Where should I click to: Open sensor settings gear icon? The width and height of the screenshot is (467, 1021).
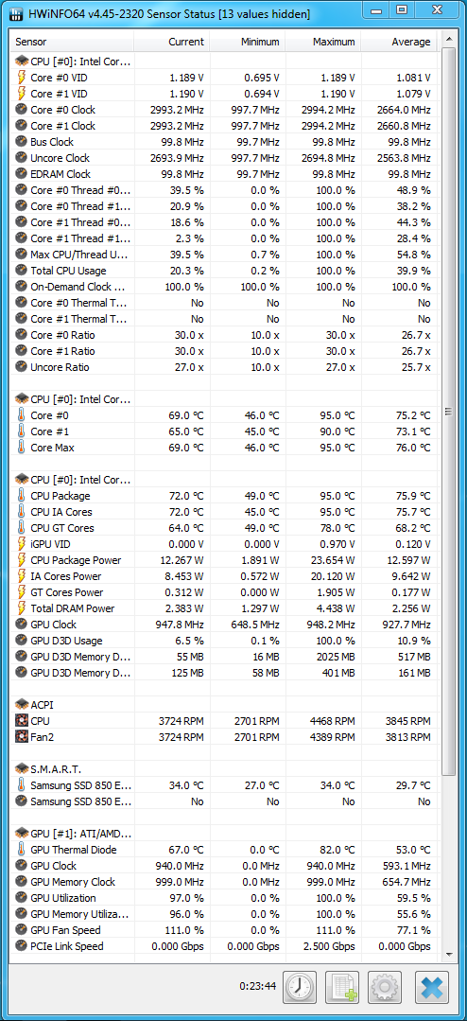tap(385, 988)
